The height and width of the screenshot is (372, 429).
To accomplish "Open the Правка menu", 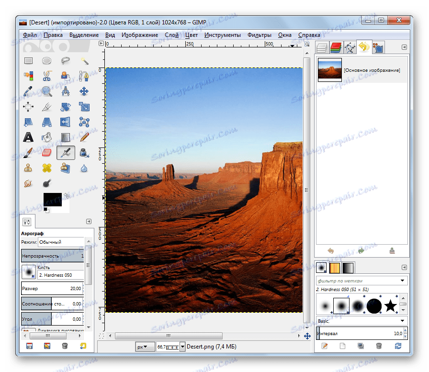I will 53,35.
